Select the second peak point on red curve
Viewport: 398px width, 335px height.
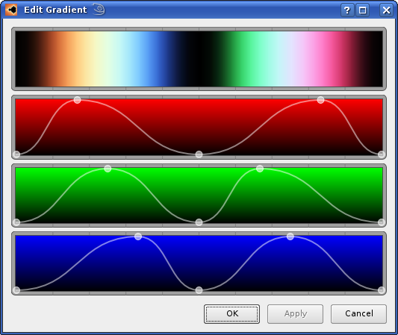tap(320, 100)
